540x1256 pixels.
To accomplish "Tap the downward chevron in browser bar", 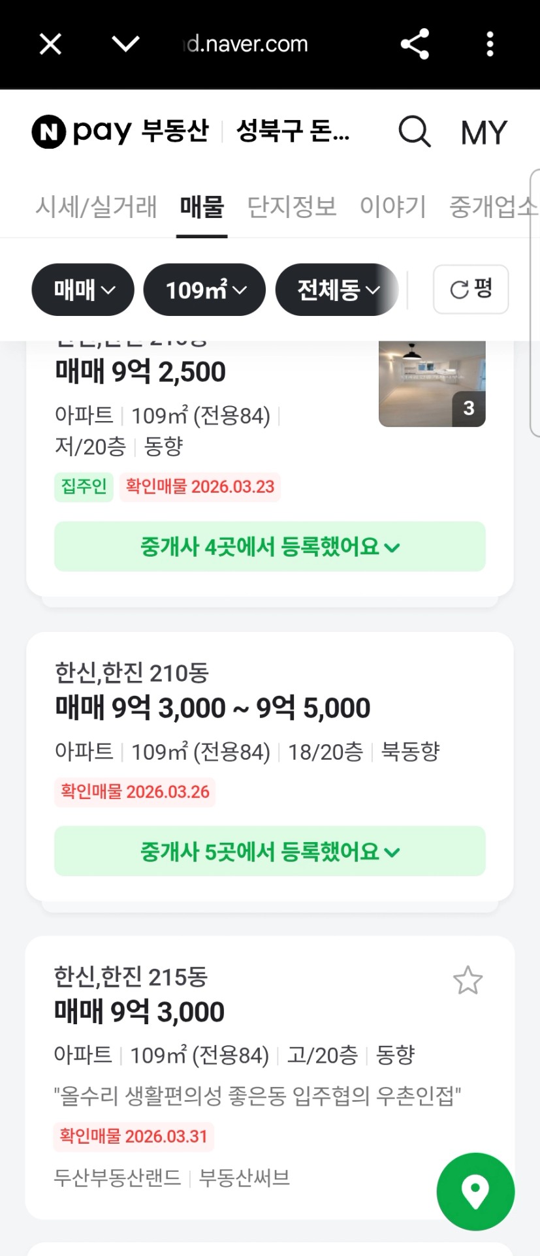I will coord(125,44).
